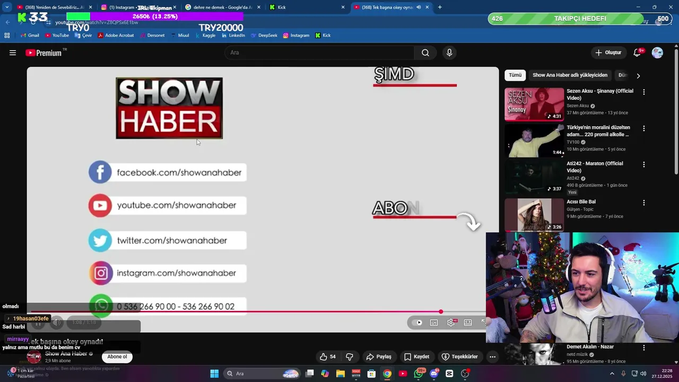The image size is (679, 382).
Task: Dislike the video with thumbs down
Action: [x=350, y=357]
